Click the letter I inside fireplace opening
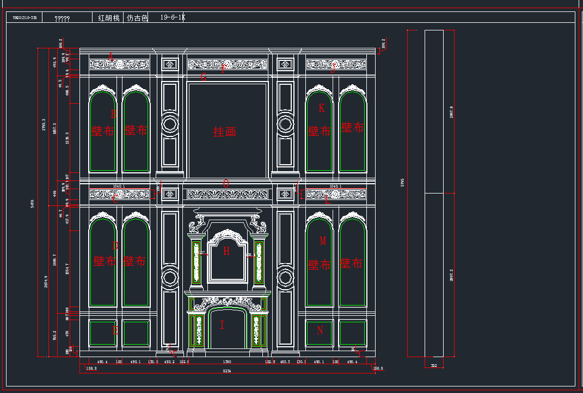 click(x=222, y=326)
